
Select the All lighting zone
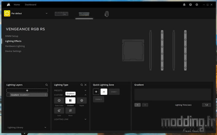pos(104,92)
